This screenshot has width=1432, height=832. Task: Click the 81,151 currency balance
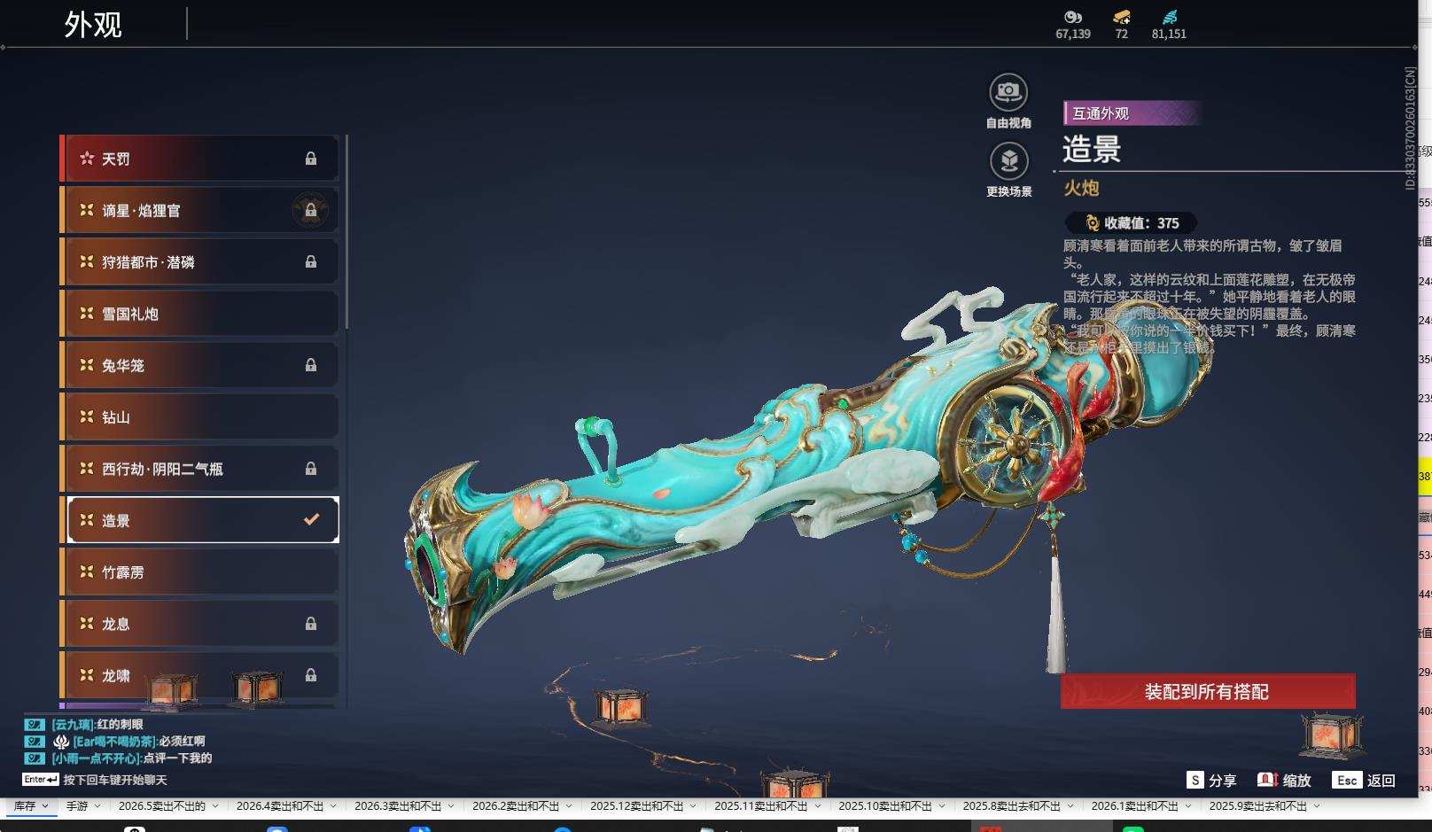click(x=1169, y=34)
